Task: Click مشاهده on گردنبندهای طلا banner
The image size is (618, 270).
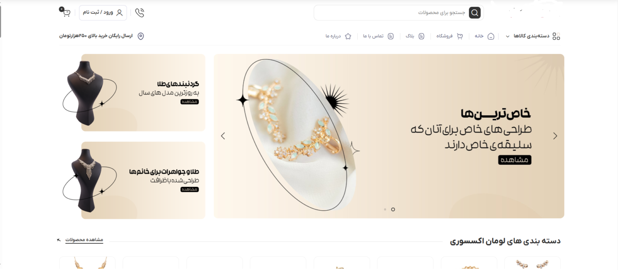Action: pyautogui.click(x=190, y=102)
